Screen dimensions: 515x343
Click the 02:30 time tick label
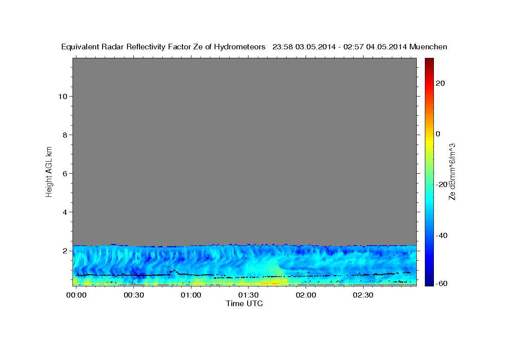click(x=363, y=295)
